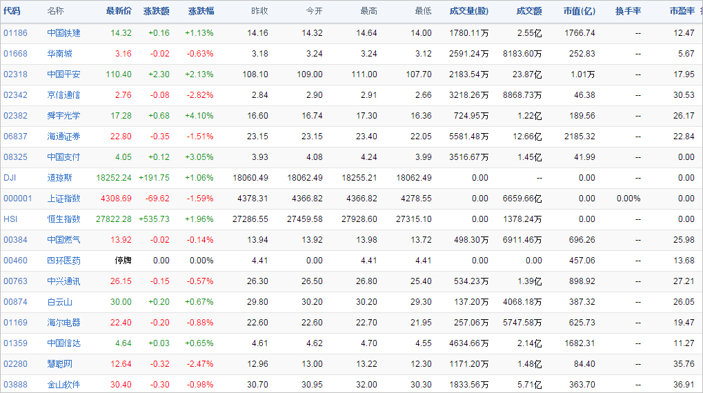Screen dimensions: 703x393
Task: Select 中国铁建 turnover 2.55亿
Action: click(x=529, y=33)
